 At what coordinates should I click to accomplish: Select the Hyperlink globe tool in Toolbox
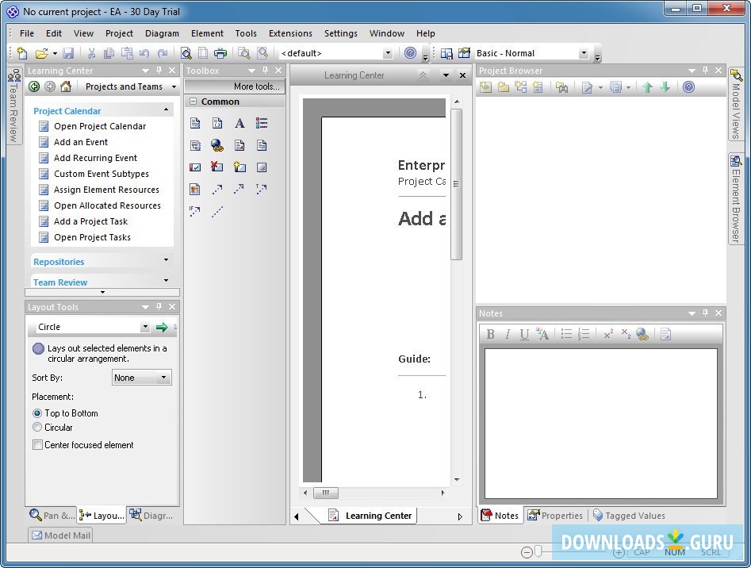[217, 145]
